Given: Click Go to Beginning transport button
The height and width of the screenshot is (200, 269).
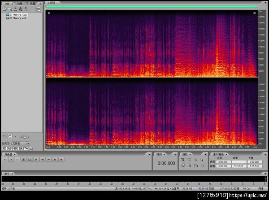Looking at the screenshot, I should click(36, 160).
